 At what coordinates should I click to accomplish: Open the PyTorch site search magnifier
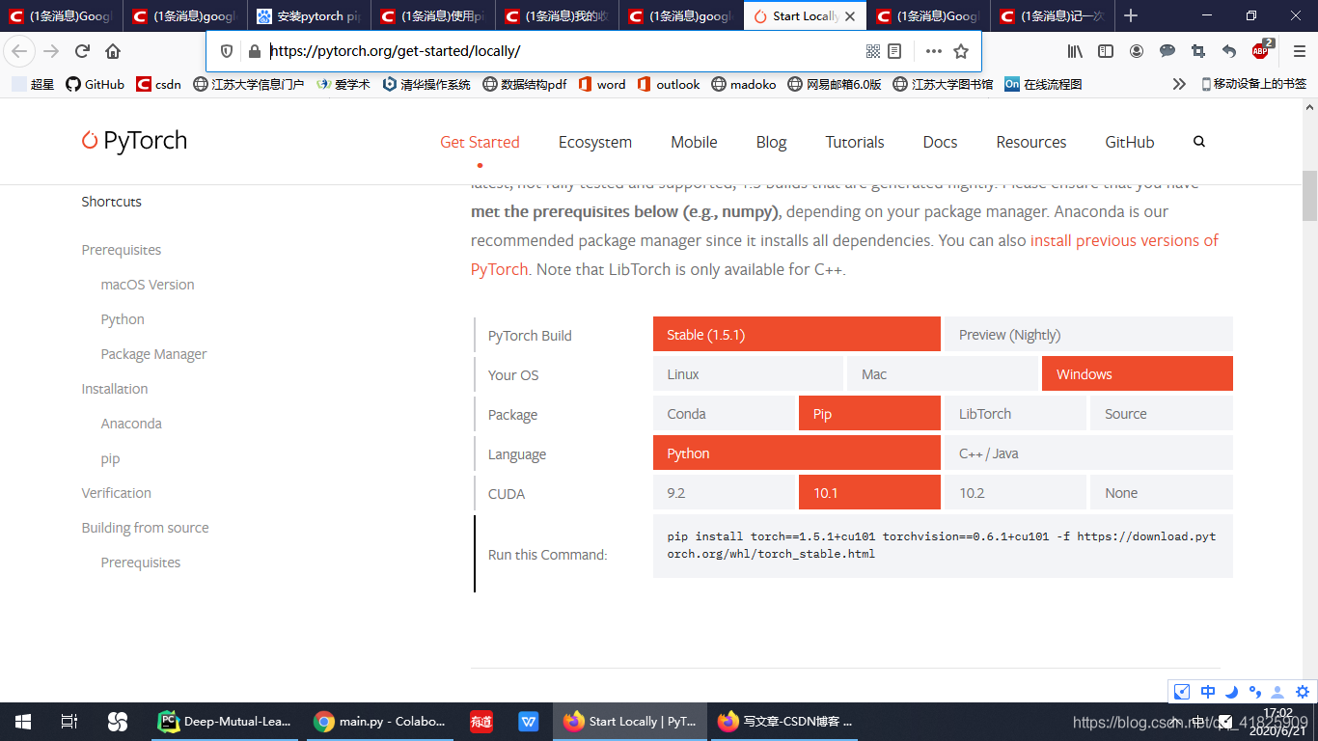1199,141
